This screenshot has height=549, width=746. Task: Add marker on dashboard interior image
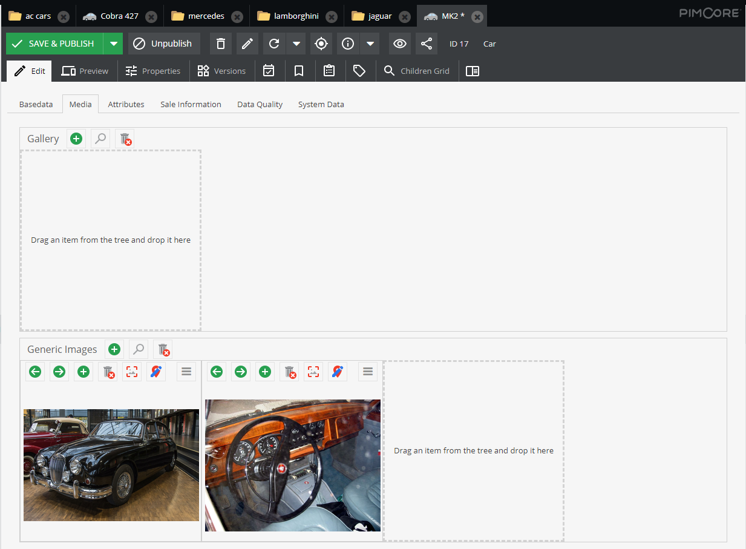coord(338,372)
